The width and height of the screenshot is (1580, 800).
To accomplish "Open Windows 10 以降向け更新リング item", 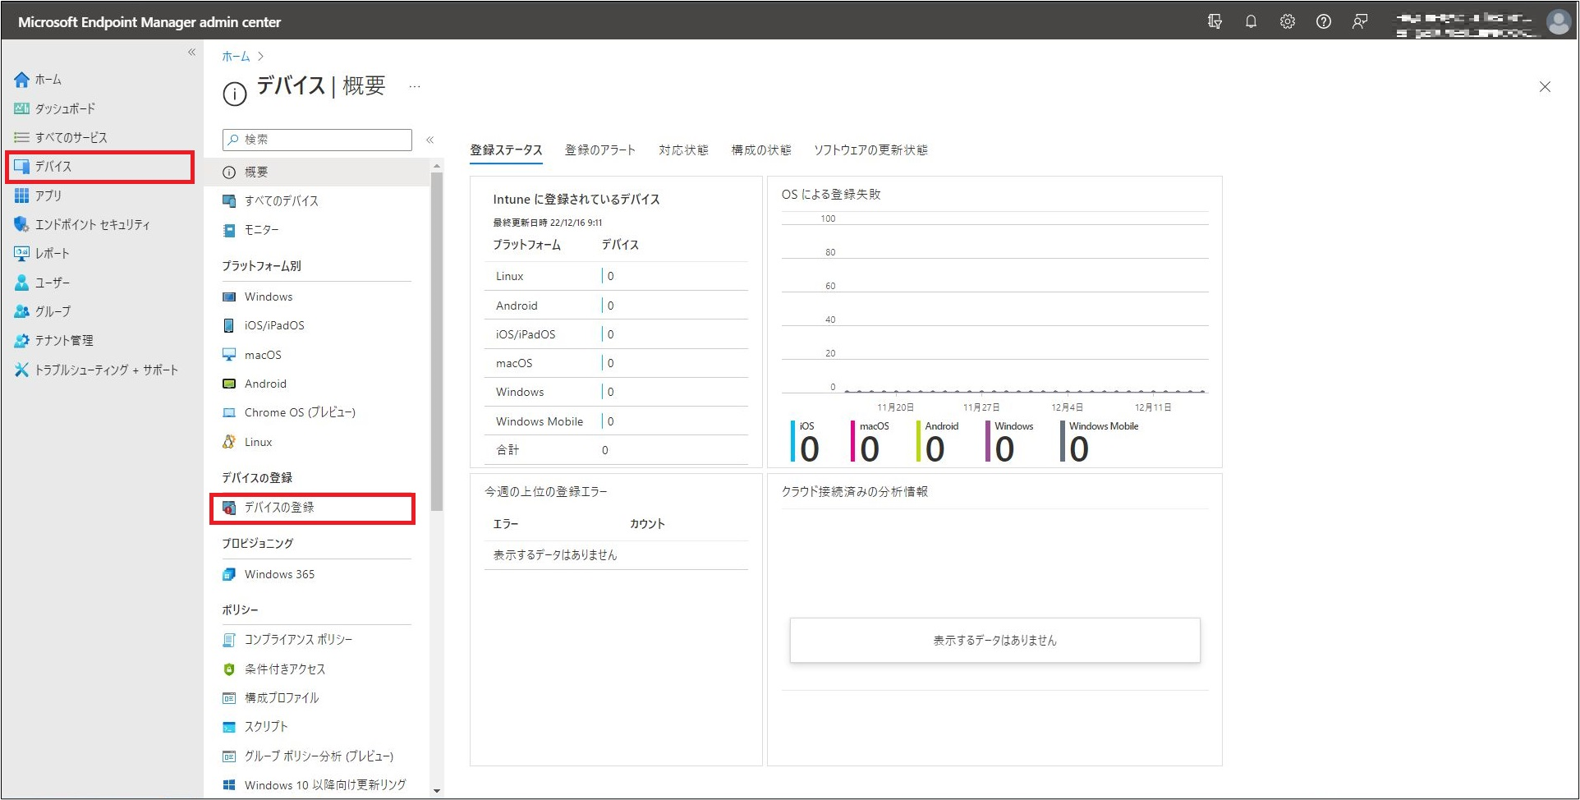I will pos(316,785).
